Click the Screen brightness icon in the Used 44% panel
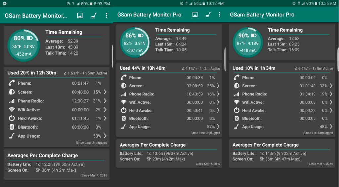 (x=124, y=86)
